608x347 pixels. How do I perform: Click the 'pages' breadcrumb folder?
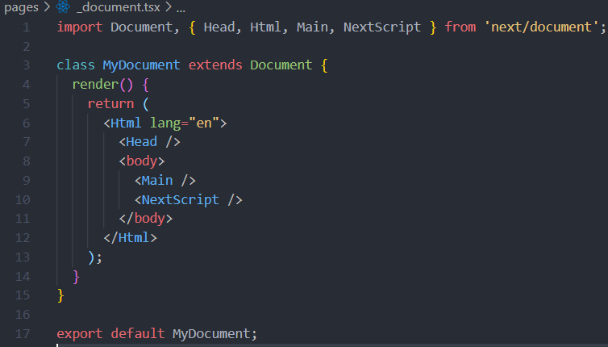pos(21,7)
